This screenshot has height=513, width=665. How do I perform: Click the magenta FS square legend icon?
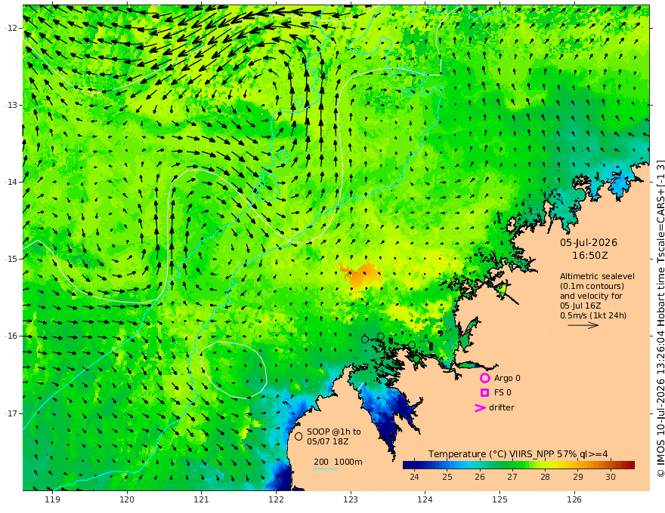click(484, 392)
